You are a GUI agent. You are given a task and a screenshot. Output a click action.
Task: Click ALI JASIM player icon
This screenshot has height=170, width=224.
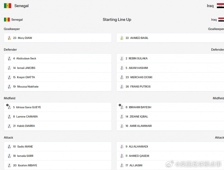tap(122, 165)
